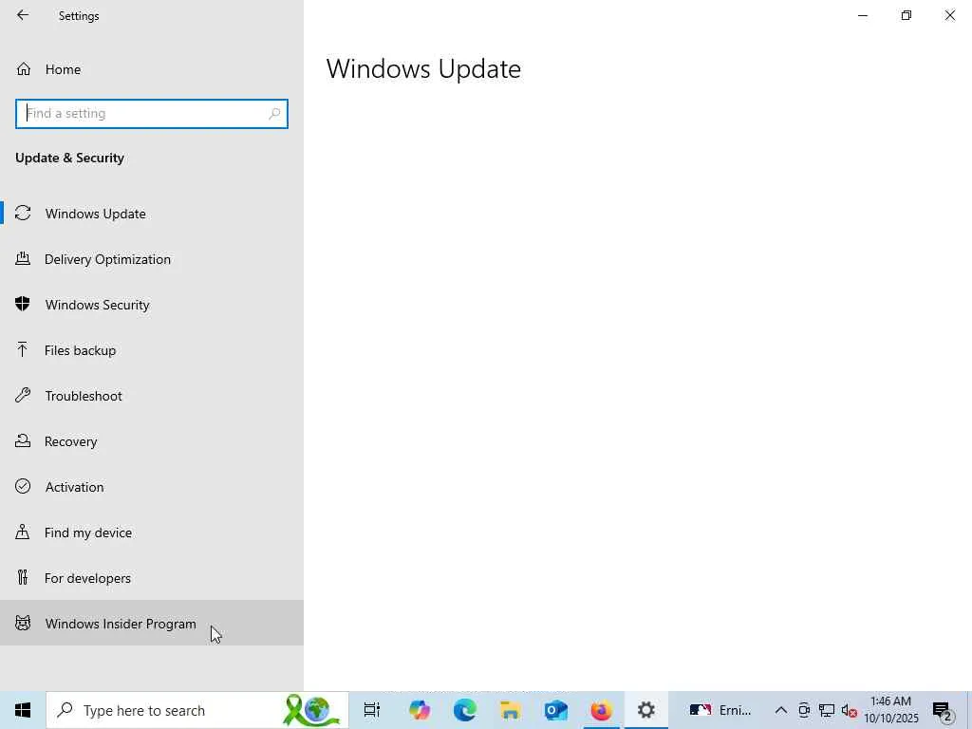The height and width of the screenshot is (729, 972).
Task: Open the Action Center notifications icon
Action: point(943,710)
